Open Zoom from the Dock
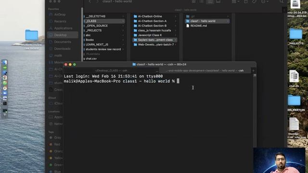308x173 pixels. pos(5,93)
